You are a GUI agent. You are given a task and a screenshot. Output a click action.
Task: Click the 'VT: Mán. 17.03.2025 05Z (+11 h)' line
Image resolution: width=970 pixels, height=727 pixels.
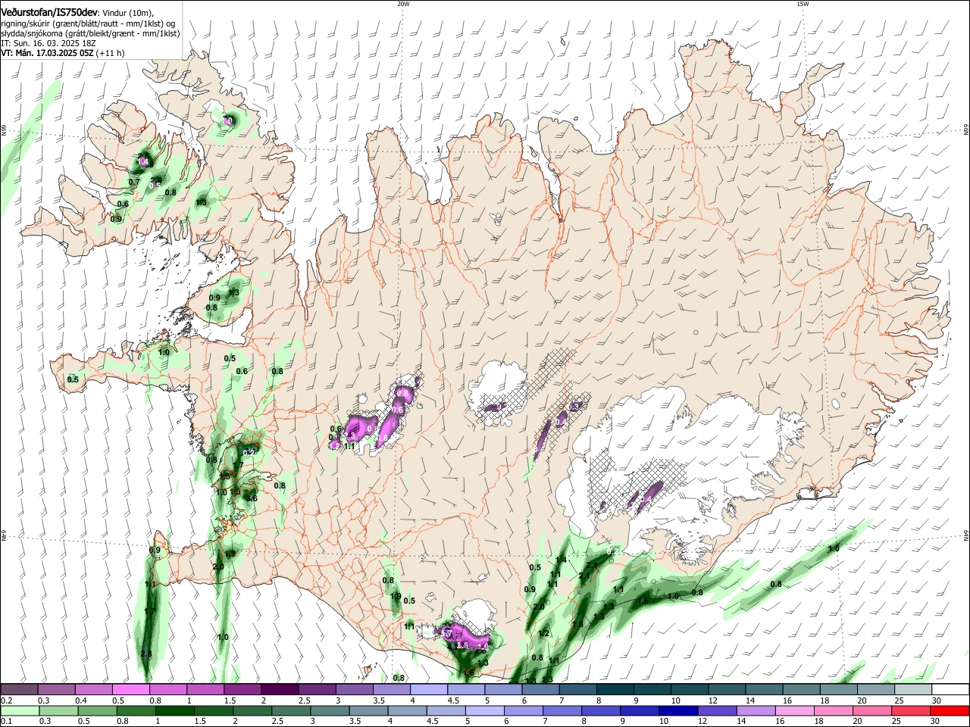tap(63, 53)
